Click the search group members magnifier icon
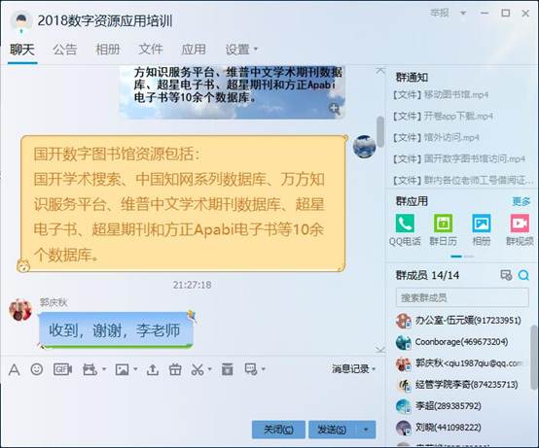Viewport: 539px width, 448px height. (523, 275)
